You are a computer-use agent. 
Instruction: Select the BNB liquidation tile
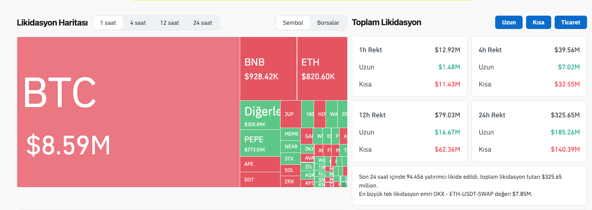(268, 69)
